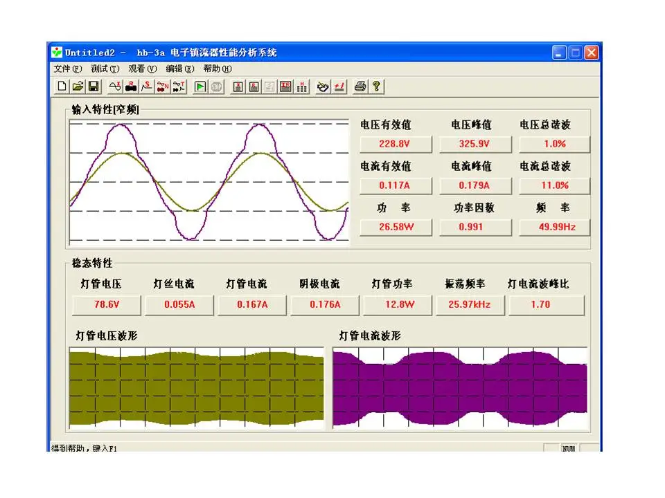The height and width of the screenshot is (498, 665).
Task: Click the 0.179A current peak value
Action: click(x=475, y=185)
